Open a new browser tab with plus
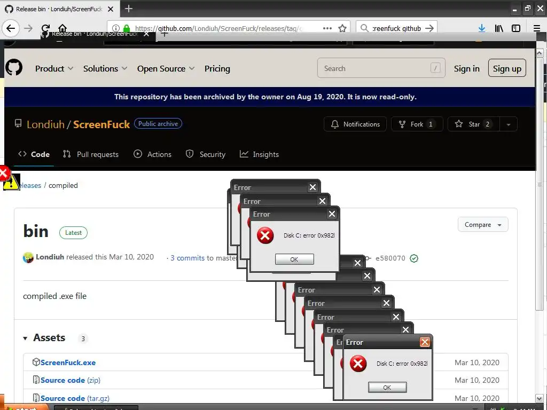547x410 pixels. point(129,9)
